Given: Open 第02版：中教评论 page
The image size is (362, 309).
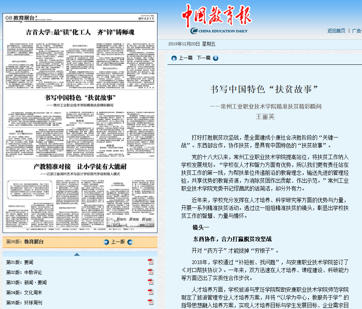Looking at the screenshot, I should click(x=24, y=272).
